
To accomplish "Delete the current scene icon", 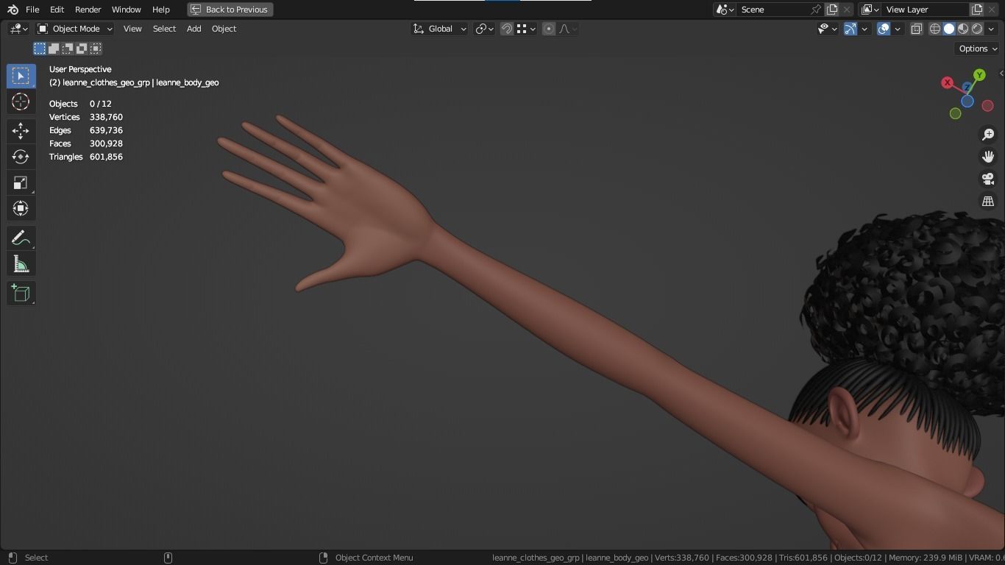I will click(847, 10).
